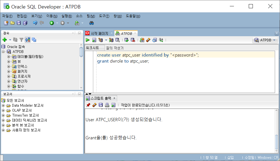Open the 도움말(H) menu
The image size is (280, 161).
coord(133,16)
